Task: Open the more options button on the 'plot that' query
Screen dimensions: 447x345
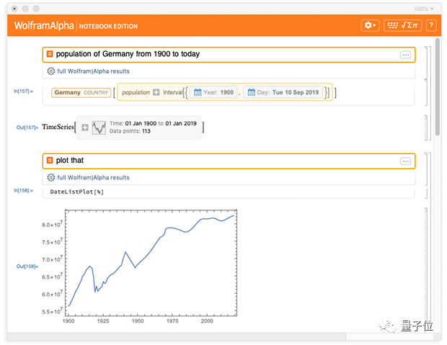Action: 405,161
